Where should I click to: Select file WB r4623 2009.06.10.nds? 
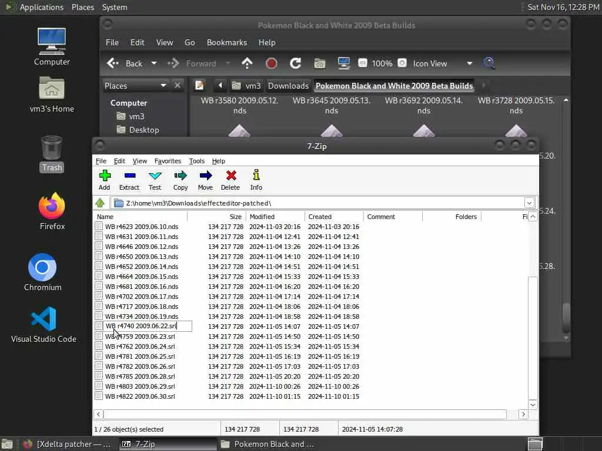(x=142, y=227)
